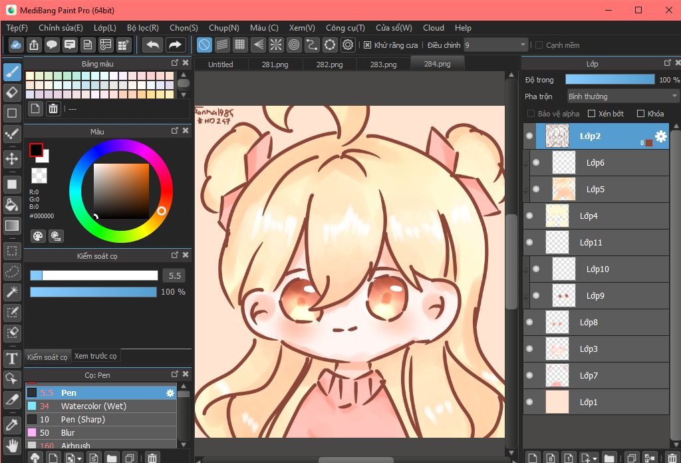This screenshot has height=463, width=681.
Task: Undock the Kiểm soát cọ panel
Action: point(175,255)
